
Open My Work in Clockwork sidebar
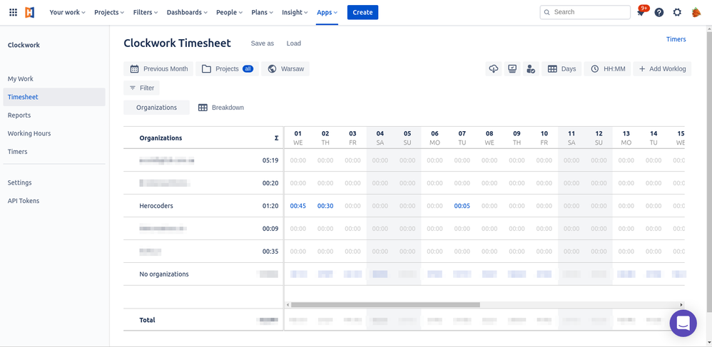tap(21, 79)
